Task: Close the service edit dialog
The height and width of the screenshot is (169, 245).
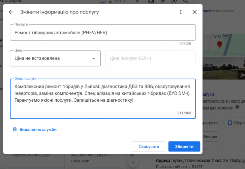Action: 195,12
